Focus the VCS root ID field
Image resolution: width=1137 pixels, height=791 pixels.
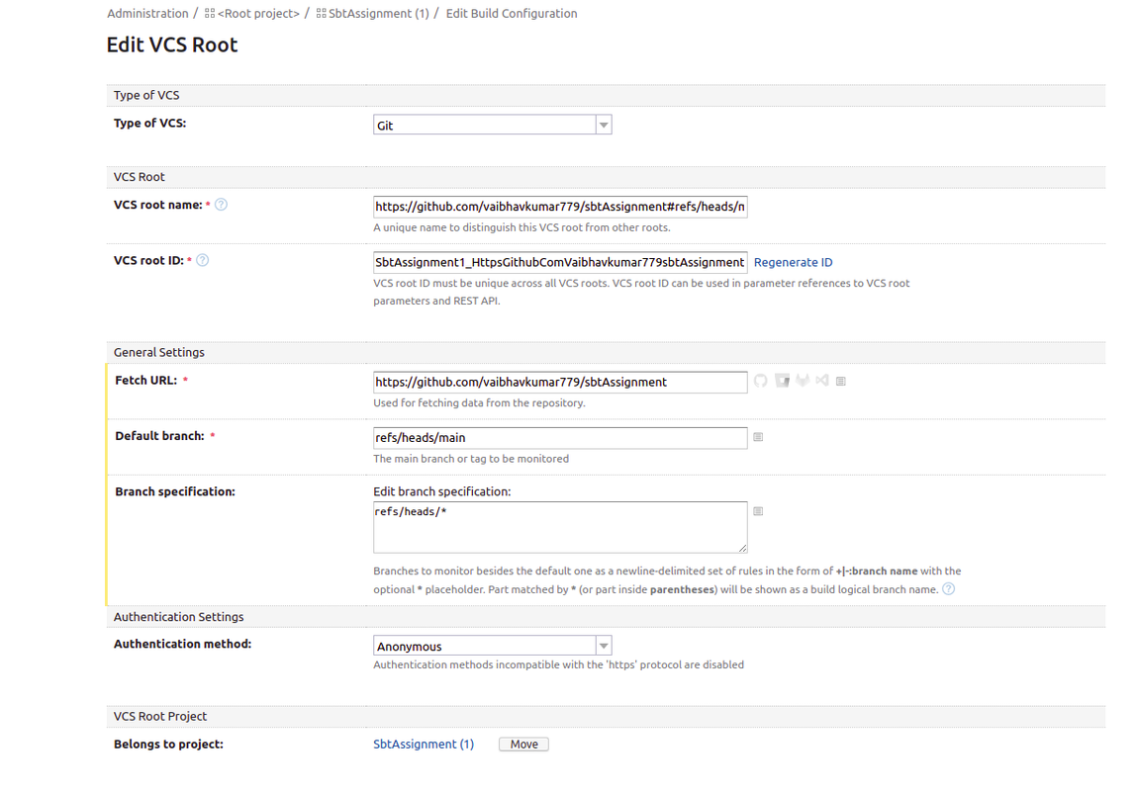coord(560,262)
